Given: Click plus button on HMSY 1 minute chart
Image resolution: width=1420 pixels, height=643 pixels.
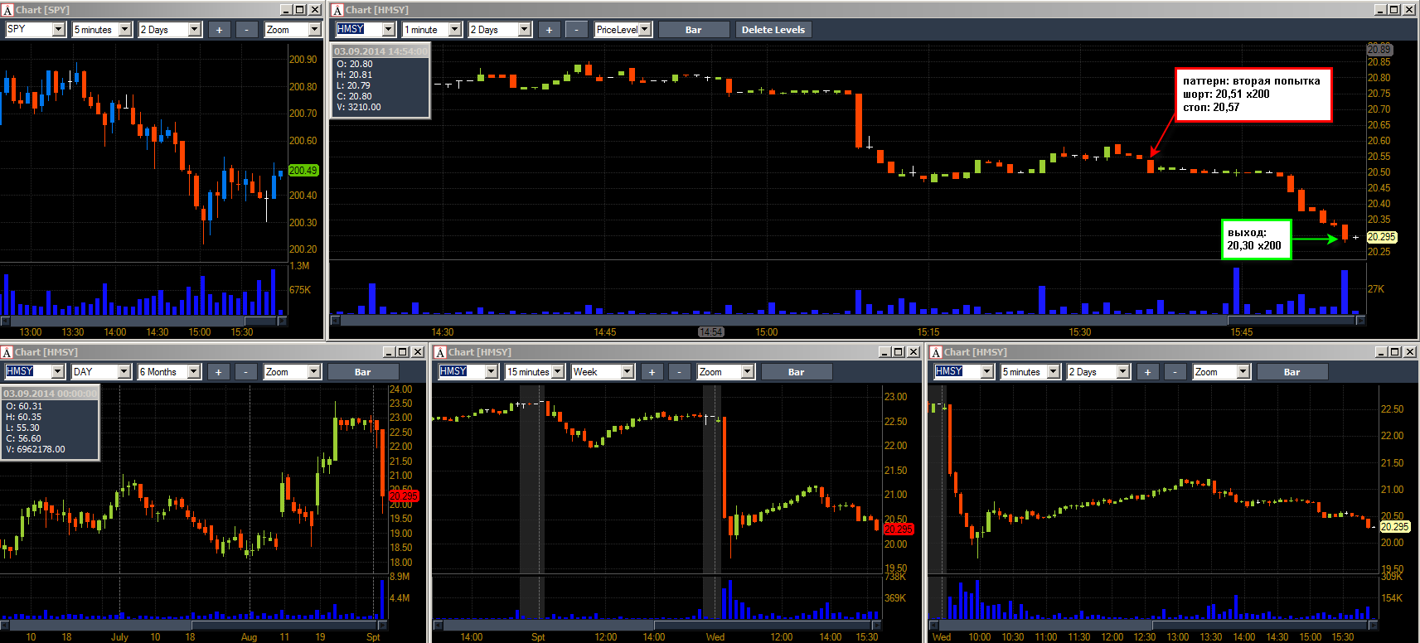Looking at the screenshot, I should pyautogui.click(x=549, y=29).
